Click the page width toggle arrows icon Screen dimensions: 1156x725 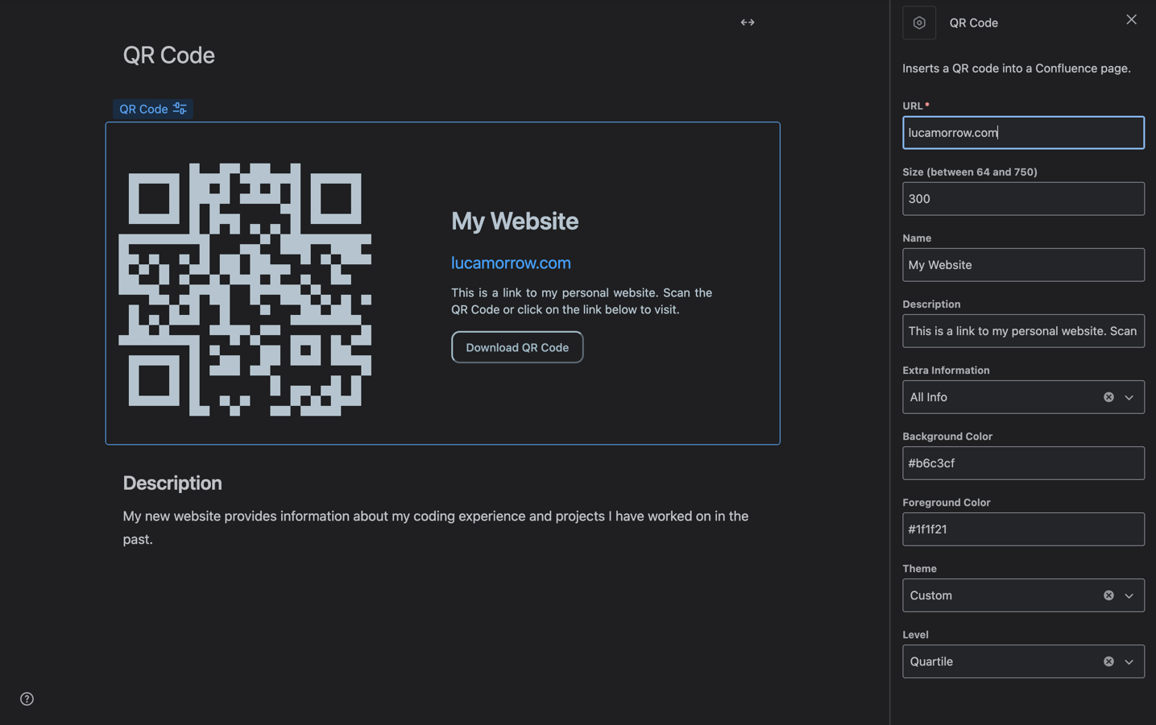(748, 23)
